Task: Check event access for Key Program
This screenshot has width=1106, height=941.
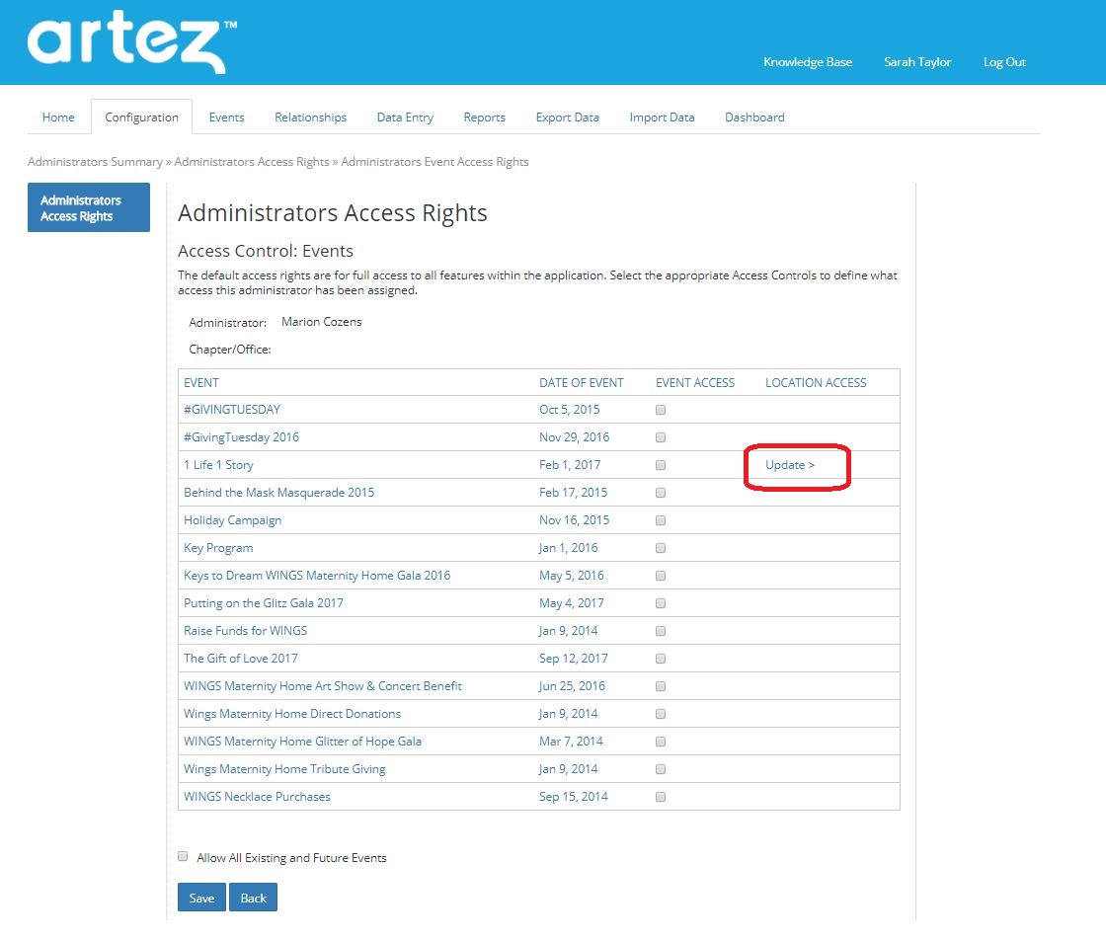Action: (x=661, y=548)
